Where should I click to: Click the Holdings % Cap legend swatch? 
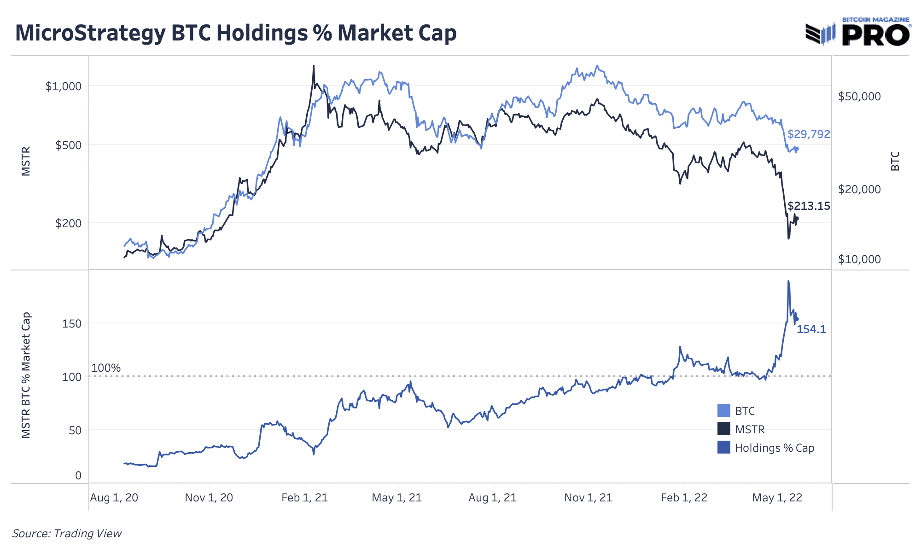click(724, 448)
